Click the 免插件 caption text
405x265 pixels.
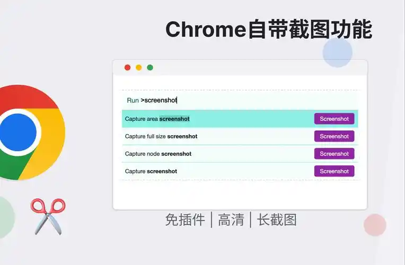pos(185,219)
